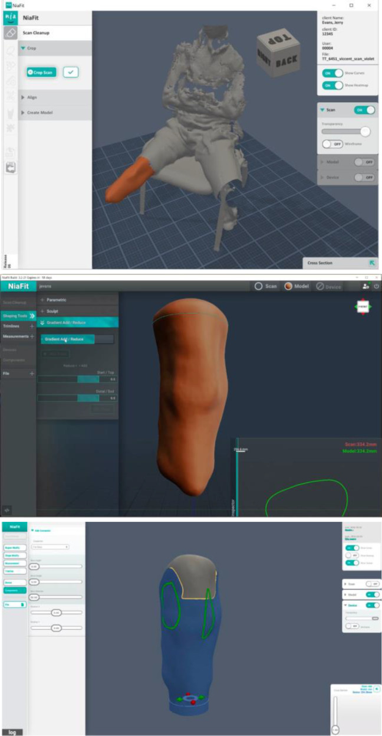
Task: Click the checkmark confirm button beside Crop Scan
Action: [71, 72]
